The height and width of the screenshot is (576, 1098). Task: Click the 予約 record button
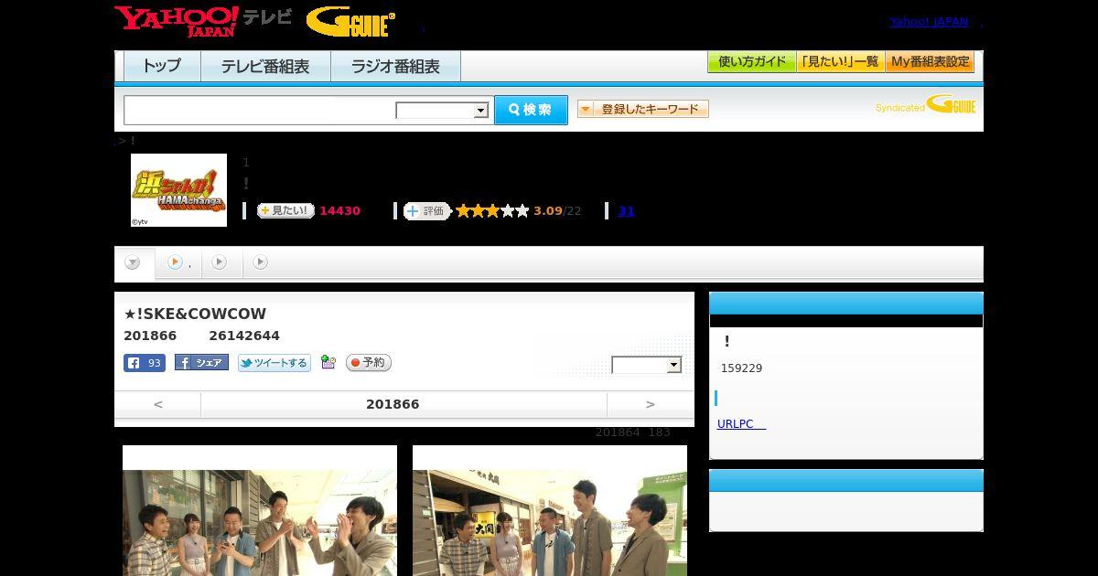[x=369, y=363]
